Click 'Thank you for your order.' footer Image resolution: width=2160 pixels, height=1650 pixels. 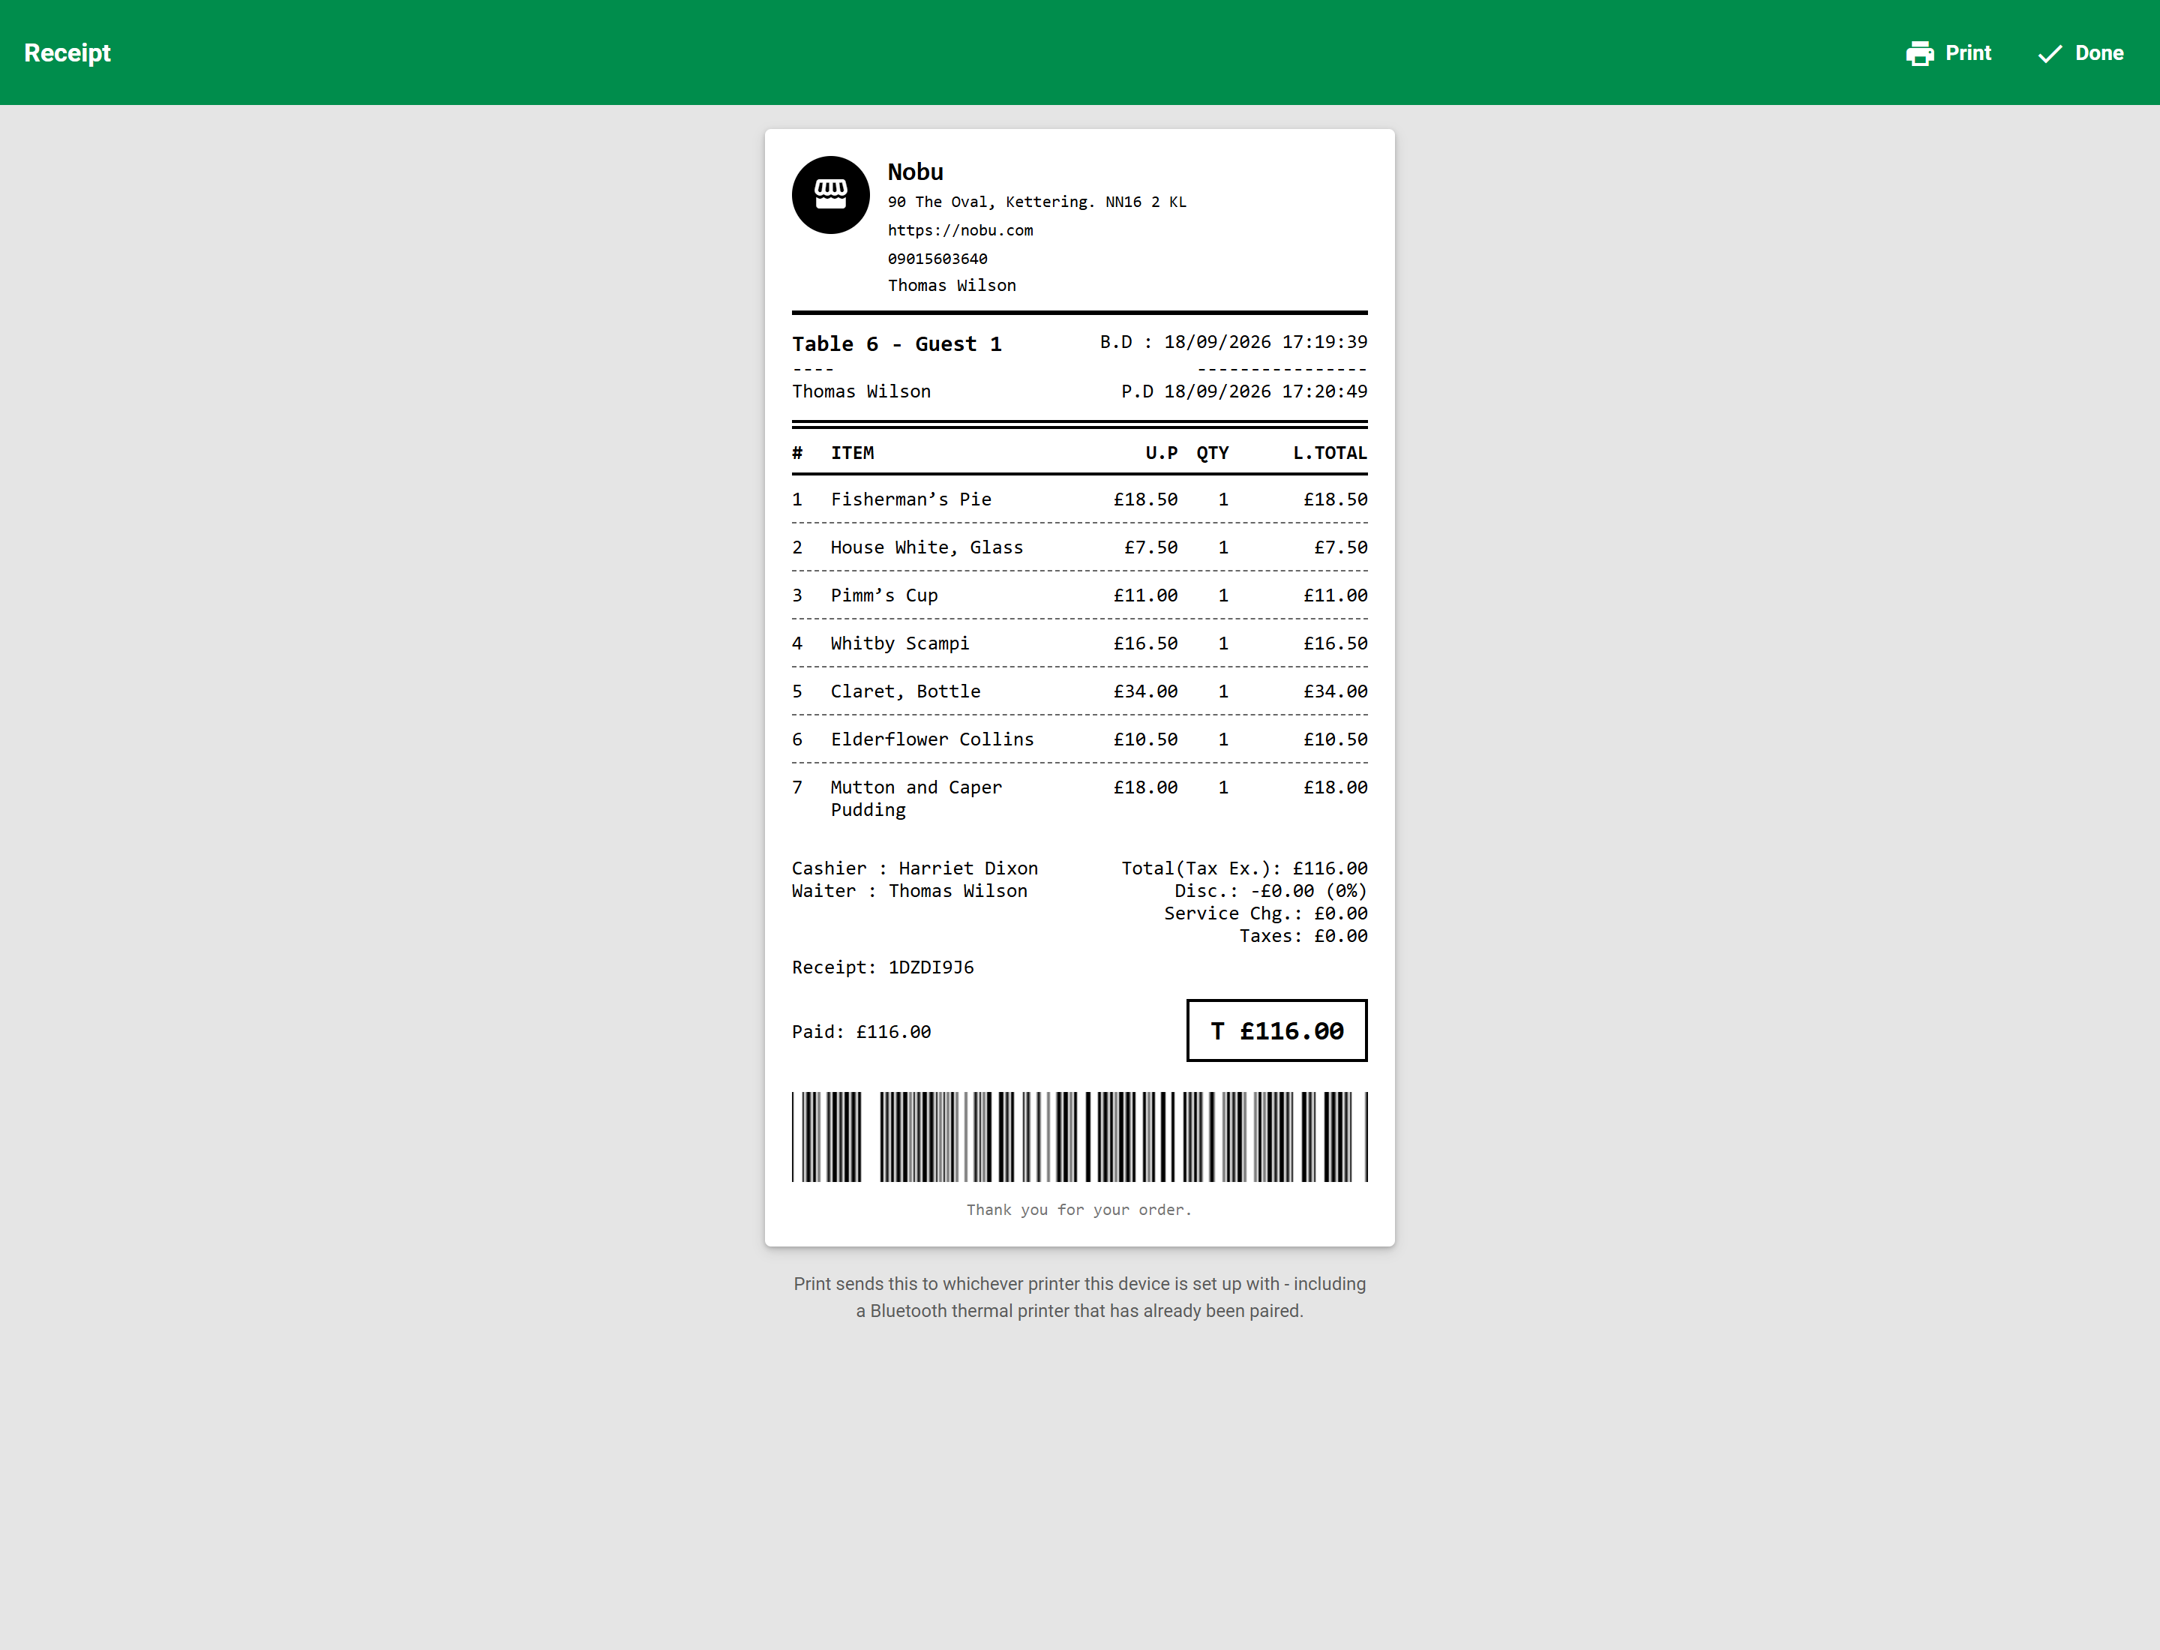1079,1210
